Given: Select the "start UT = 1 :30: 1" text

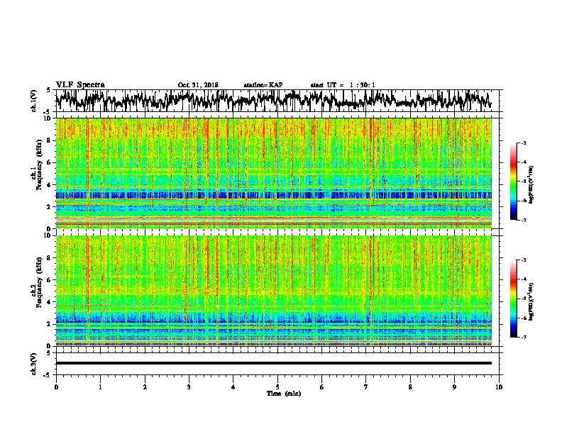Looking at the screenshot, I should click(x=343, y=85).
